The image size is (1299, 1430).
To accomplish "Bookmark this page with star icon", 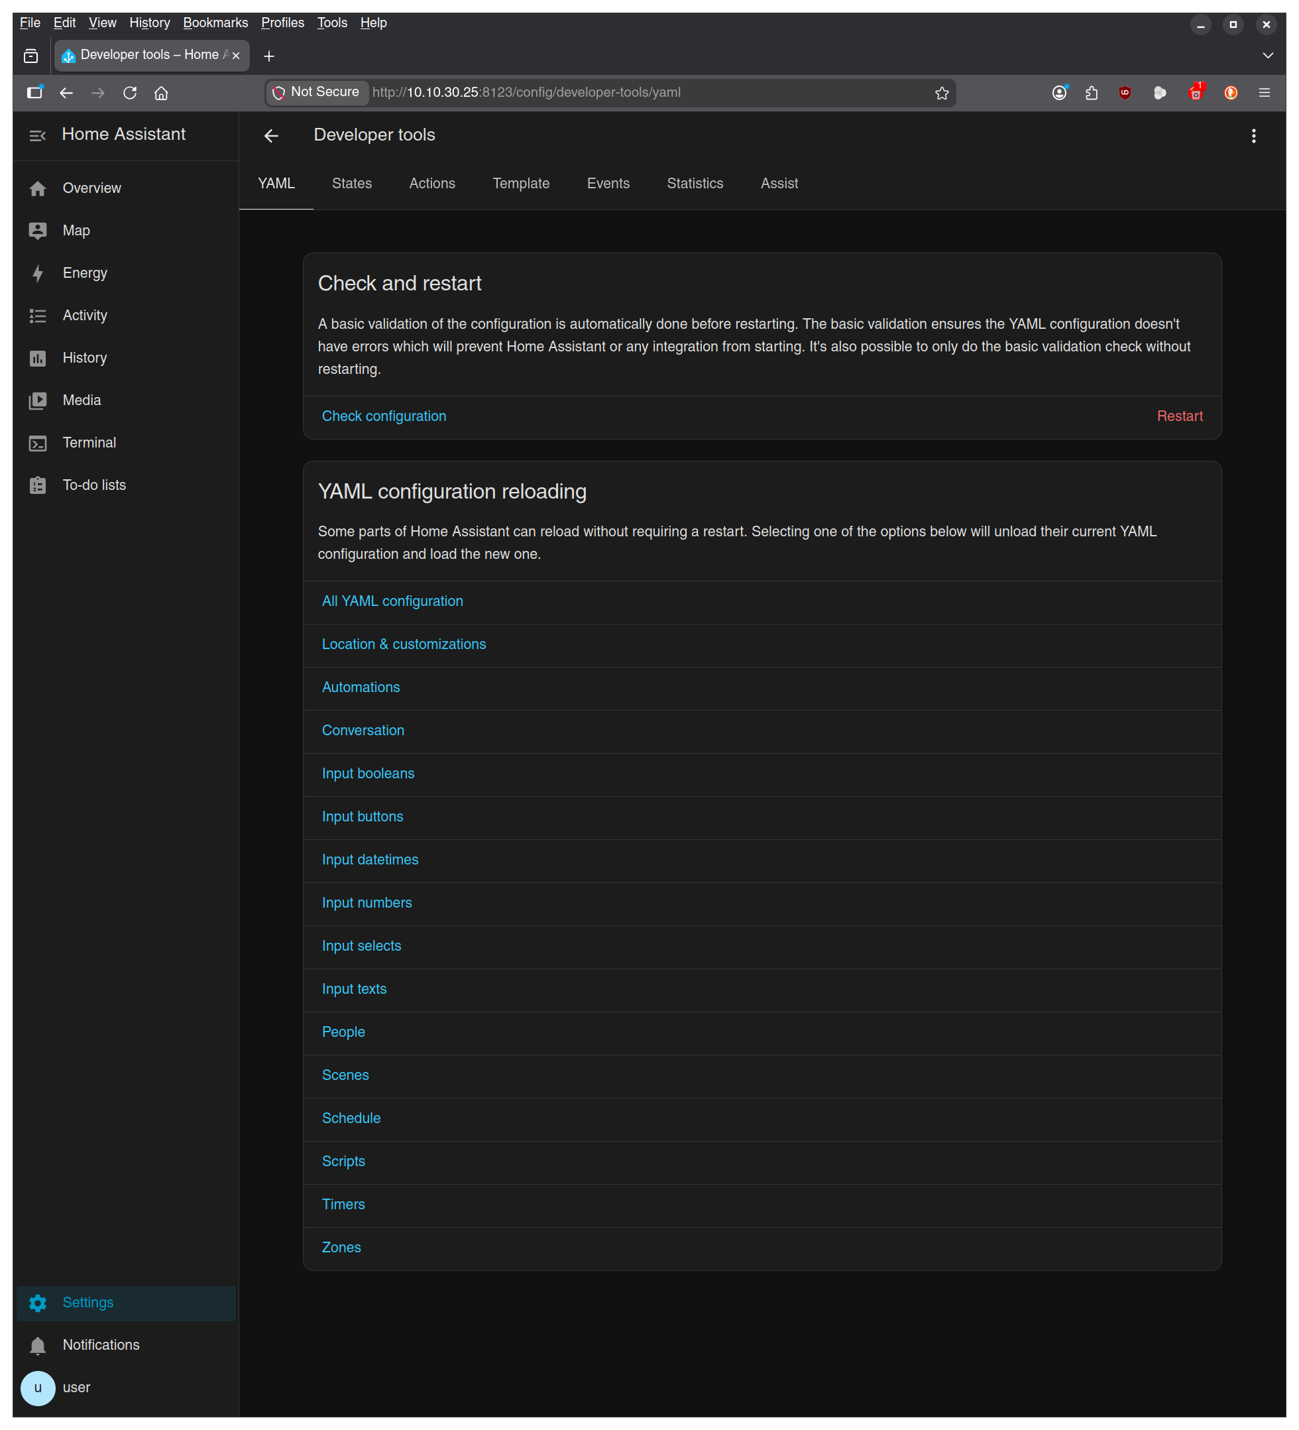I will point(942,93).
